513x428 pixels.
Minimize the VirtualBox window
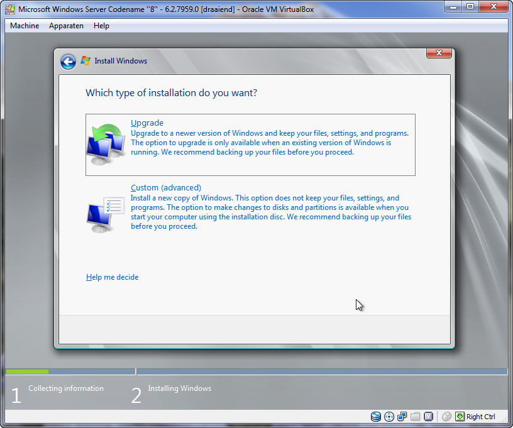tap(453, 7)
